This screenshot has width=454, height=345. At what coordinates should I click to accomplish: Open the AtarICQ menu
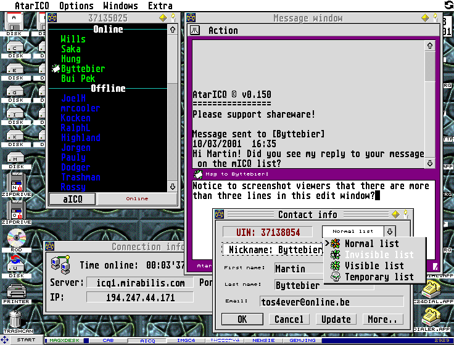click(x=32, y=6)
